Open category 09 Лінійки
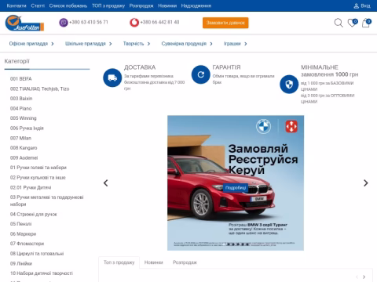Screen dimensions: 377x282 21,263
